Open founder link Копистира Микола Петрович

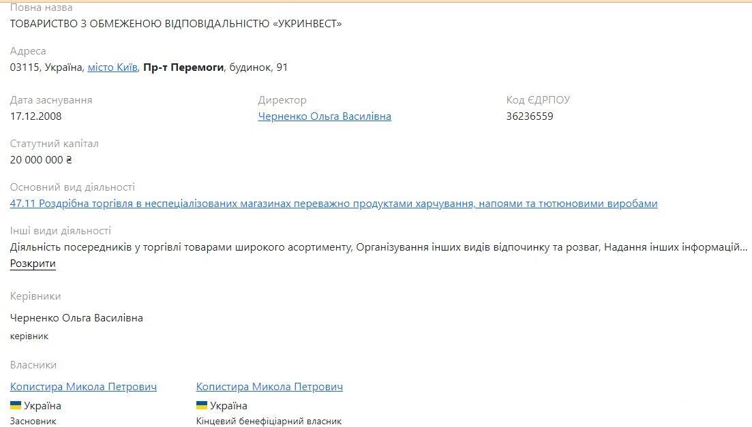(83, 387)
